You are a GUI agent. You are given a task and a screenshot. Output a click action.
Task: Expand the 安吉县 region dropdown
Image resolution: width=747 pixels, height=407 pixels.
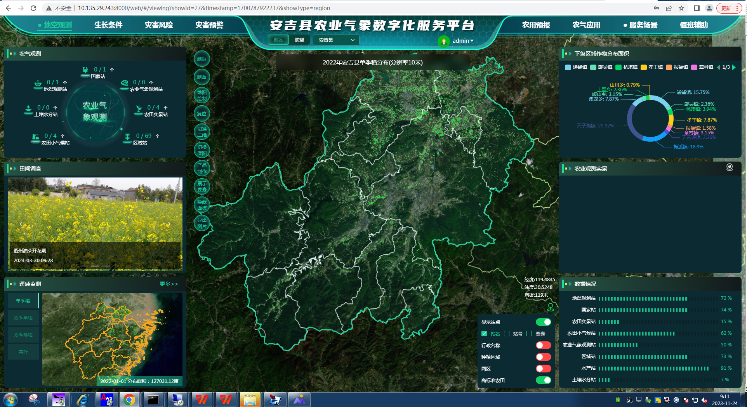click(x=336, y=40)
